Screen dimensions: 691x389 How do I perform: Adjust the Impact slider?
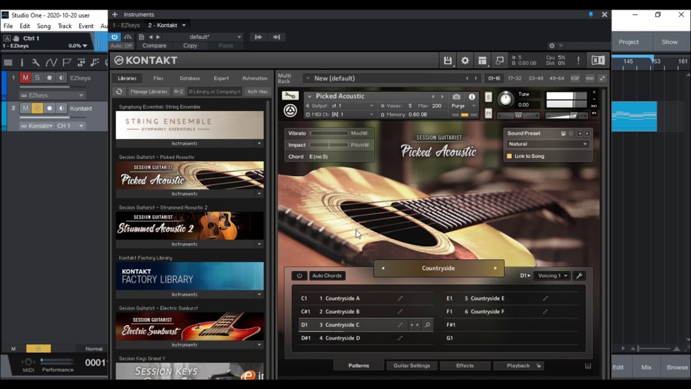point(329,145)
